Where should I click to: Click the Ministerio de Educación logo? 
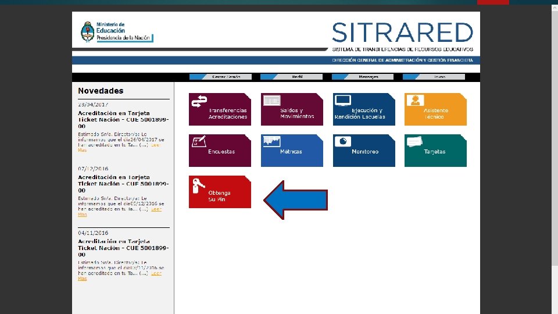pos(117,31)
